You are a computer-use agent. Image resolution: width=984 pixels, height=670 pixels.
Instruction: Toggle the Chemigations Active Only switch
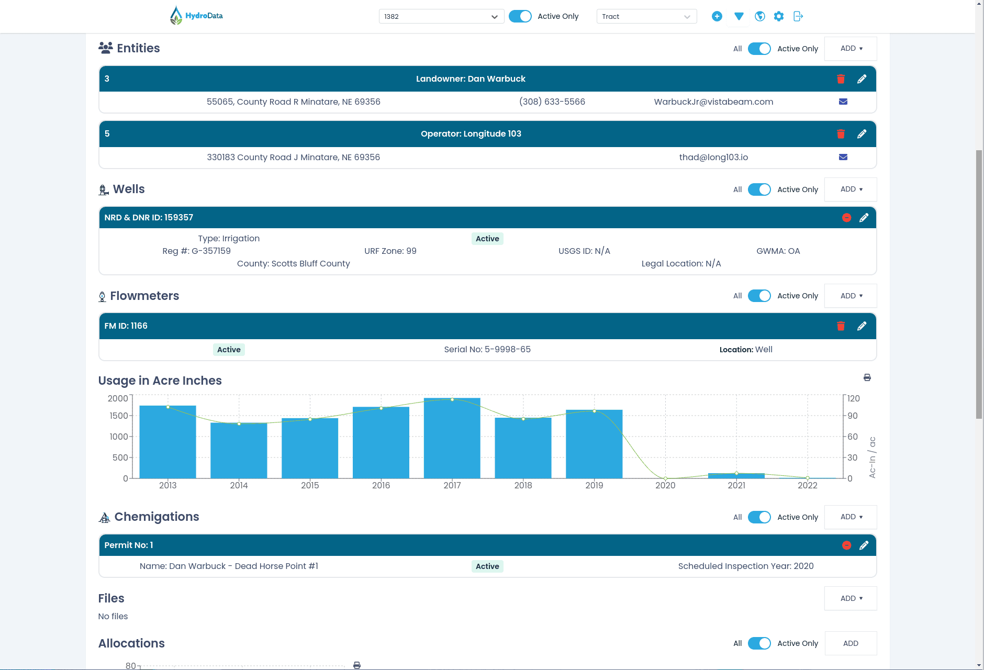(759, 517)
